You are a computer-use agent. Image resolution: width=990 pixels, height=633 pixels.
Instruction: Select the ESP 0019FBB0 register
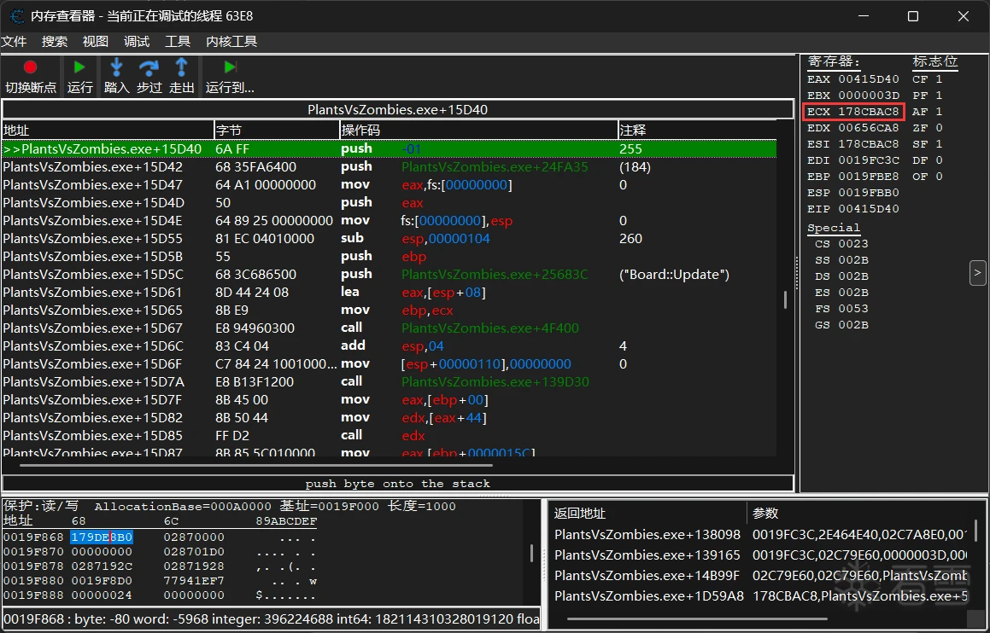(x=853, y=192)
